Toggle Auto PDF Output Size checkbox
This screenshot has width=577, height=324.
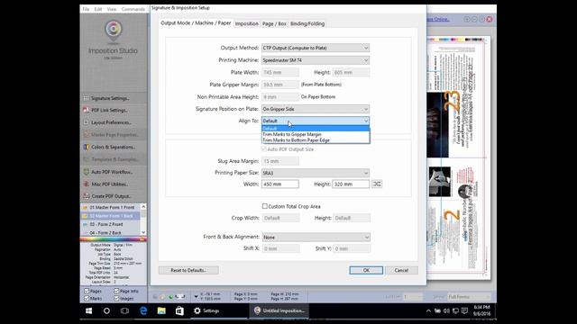click(x=264, y=149)
